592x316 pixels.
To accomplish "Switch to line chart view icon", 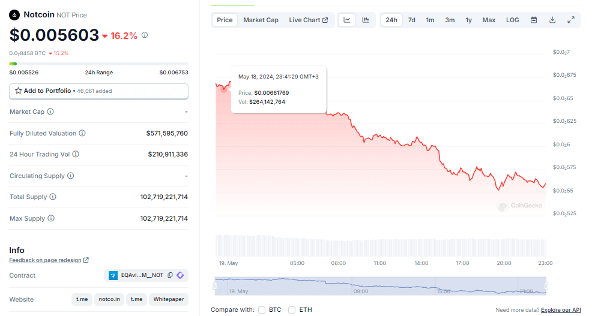I will [x=347, y=20].
